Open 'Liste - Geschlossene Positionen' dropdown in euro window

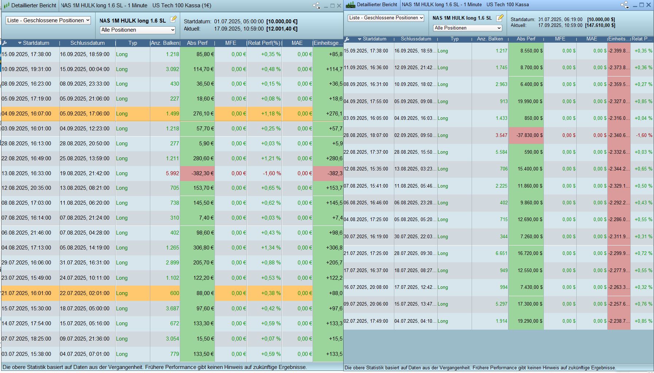click(x=48, y=20)
